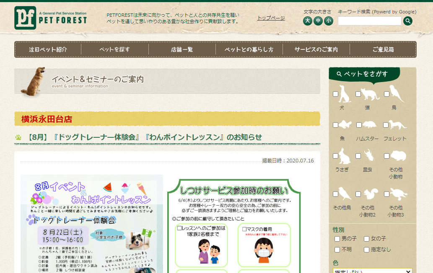Click the bird (鳥) silhouette icon

[397, 94]
